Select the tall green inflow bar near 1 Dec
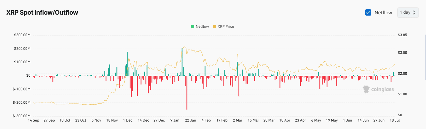 [128, 64]
